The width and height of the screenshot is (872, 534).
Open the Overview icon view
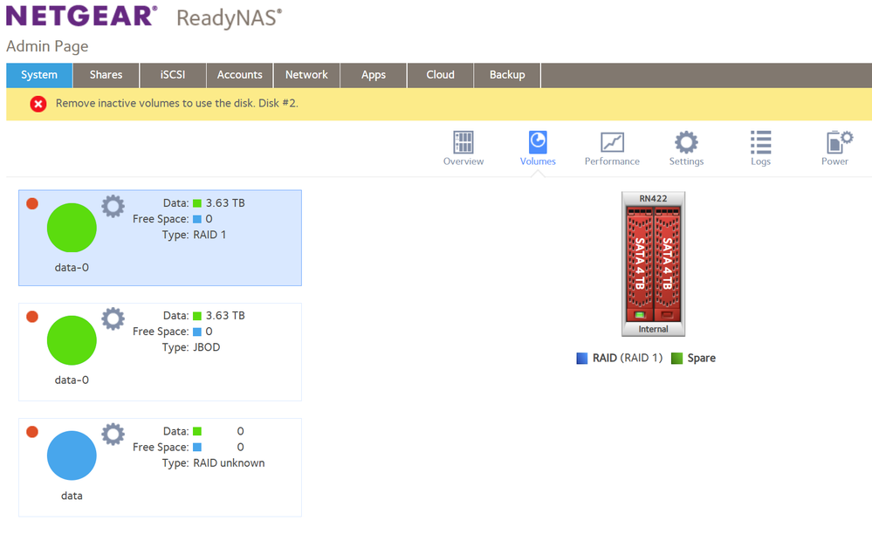(x=463, y=143)
